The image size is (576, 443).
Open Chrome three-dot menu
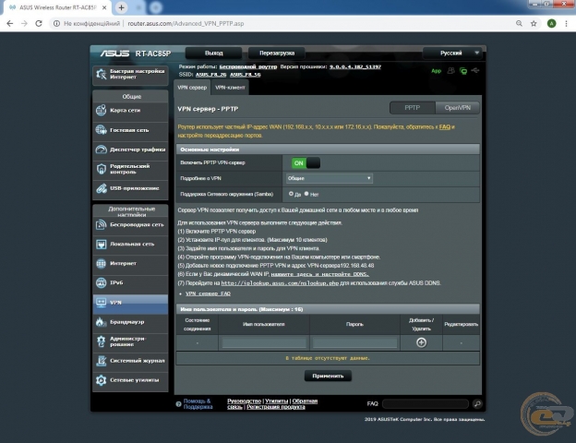click(x=566, y=23)
